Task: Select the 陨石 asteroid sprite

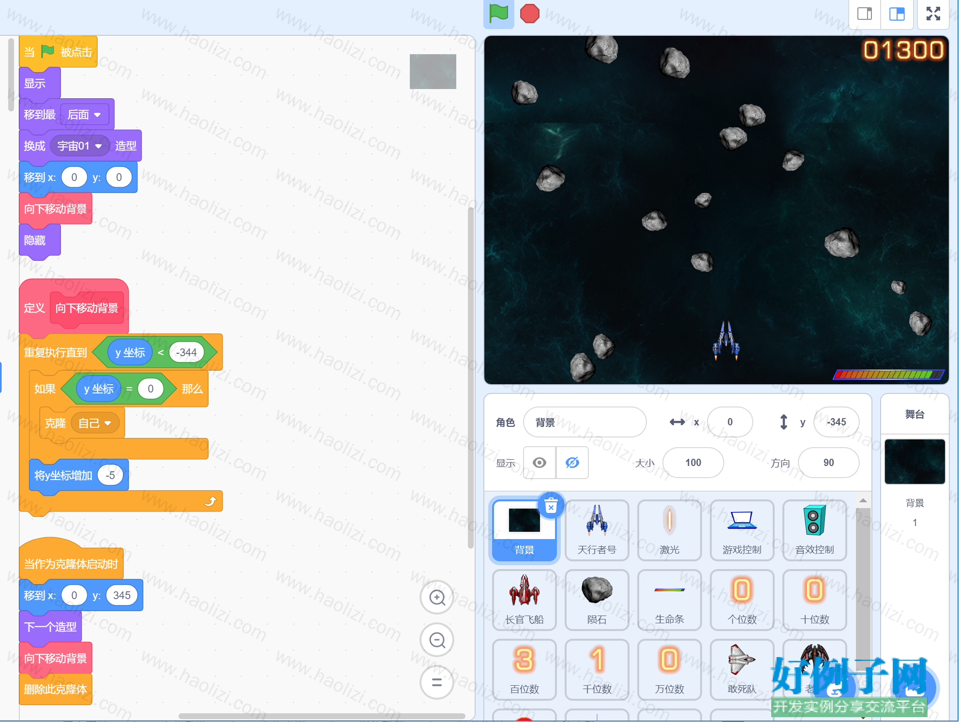Action: coord(597,600)
